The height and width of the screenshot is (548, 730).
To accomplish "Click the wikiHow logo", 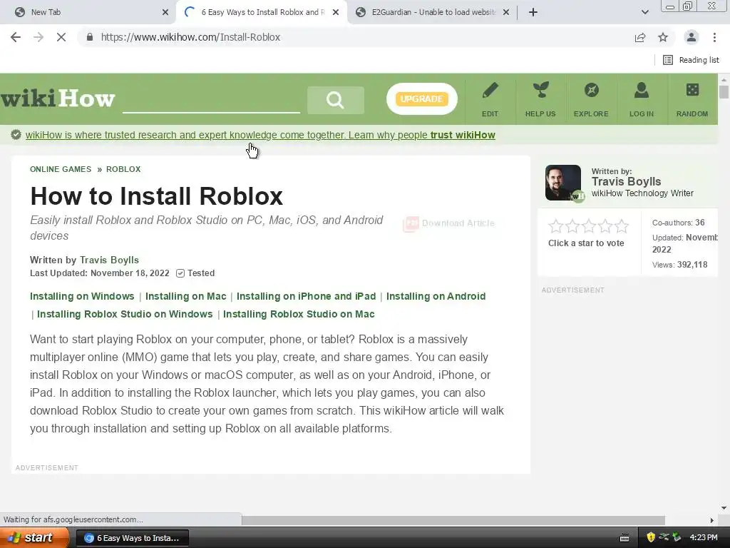I will point(57,98).
